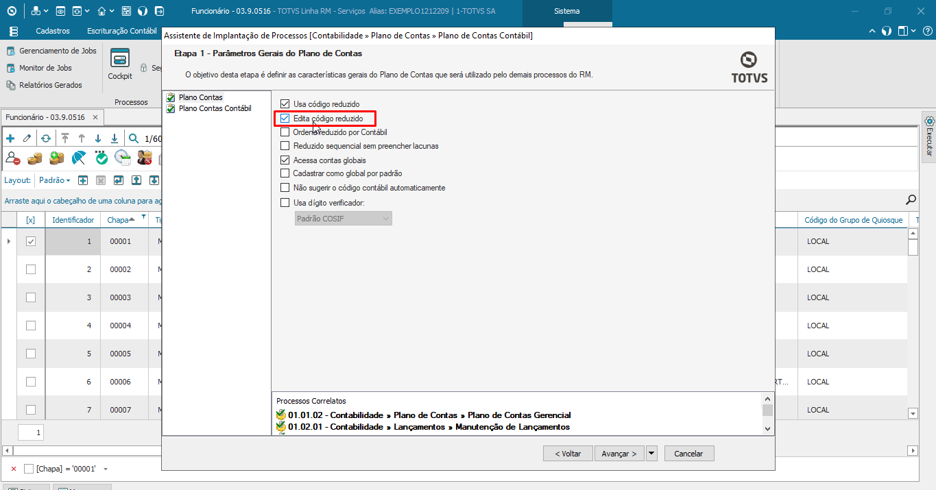Open the Cadastros menu
The width and height of the screenshot is (936, 490).
(x=53, y=32)
